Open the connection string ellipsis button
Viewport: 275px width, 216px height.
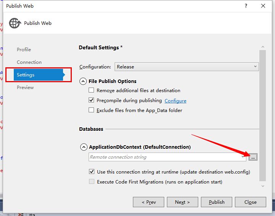[x=253, y=157]
